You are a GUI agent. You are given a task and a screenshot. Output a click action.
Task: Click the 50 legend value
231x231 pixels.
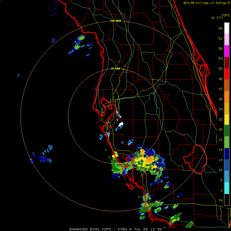coord(220,69)
